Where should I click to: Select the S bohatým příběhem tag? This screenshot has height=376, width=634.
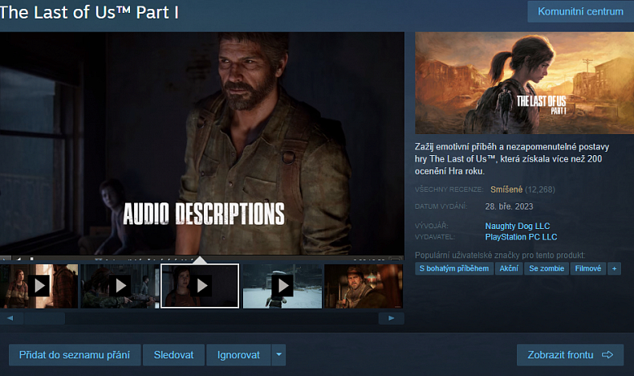[x=454, y=268]
